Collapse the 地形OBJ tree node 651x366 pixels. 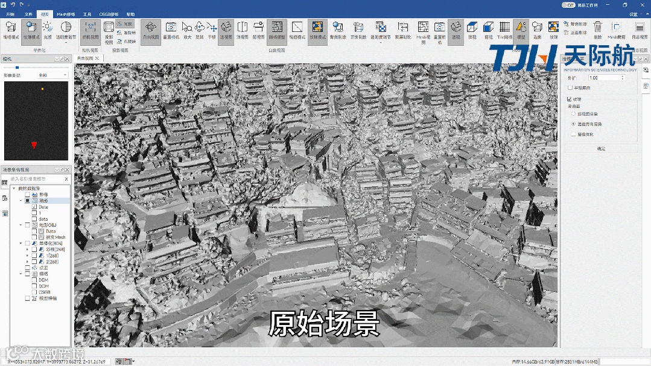point(20,225)
